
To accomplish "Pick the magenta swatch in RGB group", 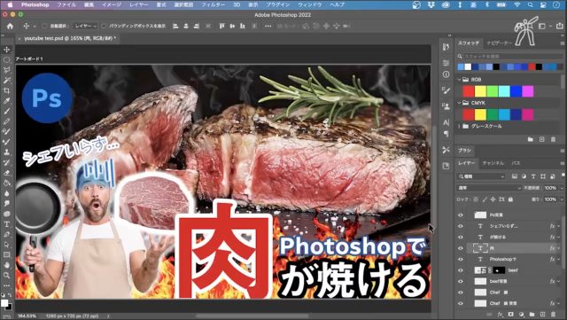I will [528, 91].
